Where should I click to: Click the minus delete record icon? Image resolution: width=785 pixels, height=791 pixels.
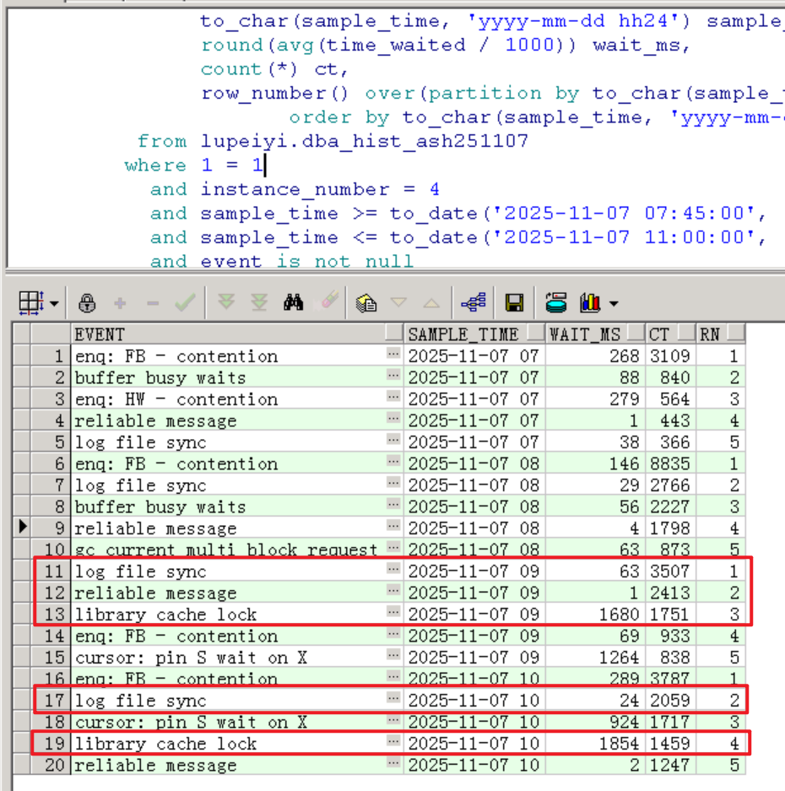153,303
